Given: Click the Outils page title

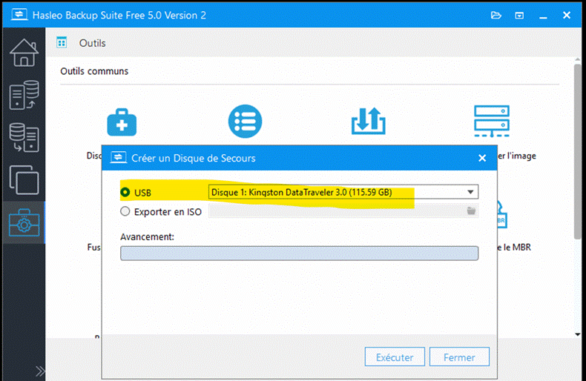Looking at the screenshot, I should pos(92,43).
